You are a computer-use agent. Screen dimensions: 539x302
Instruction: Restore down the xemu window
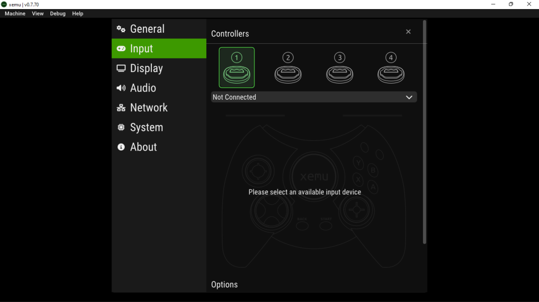coord(511,5)
